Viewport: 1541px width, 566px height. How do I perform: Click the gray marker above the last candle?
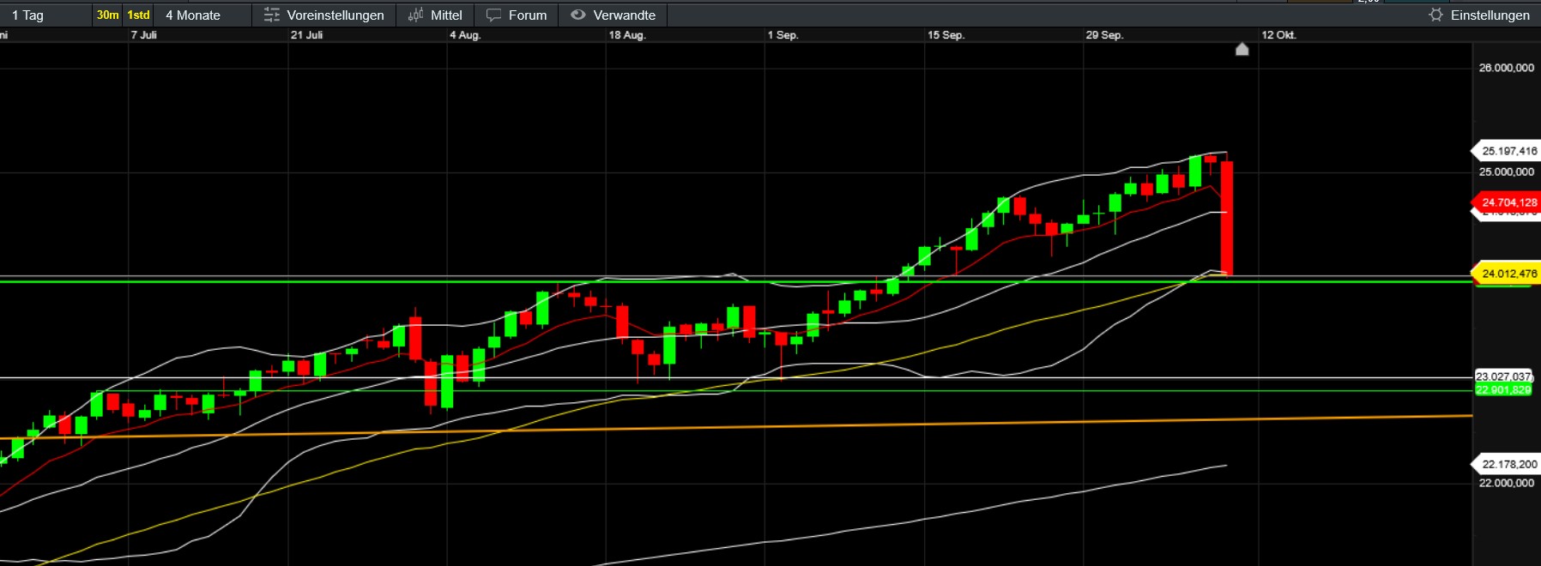1242,49
